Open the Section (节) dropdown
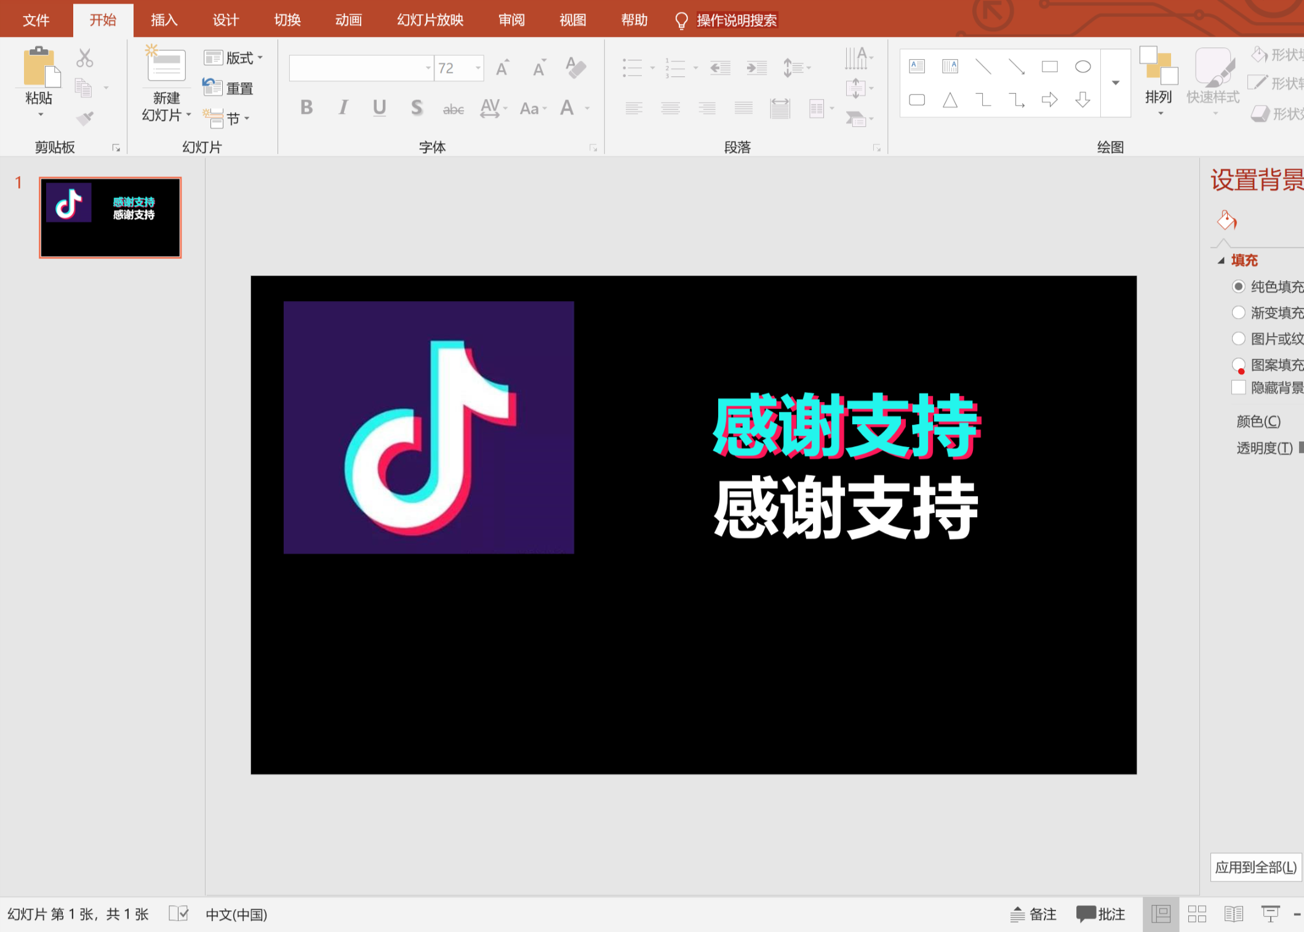The width and height of the screenshot is (1304, 932). [x=226, y=118]
